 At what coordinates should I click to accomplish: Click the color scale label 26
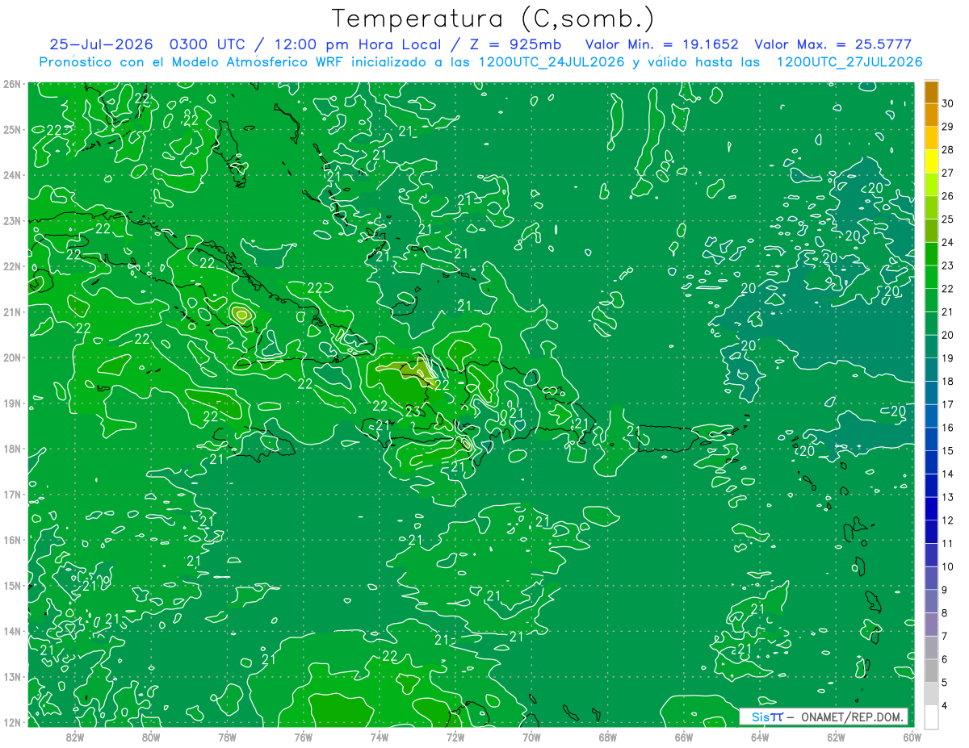click(948, 196)
